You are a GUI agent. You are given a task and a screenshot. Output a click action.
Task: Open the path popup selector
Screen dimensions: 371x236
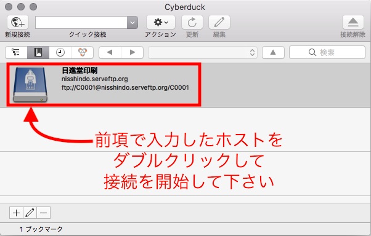coord(203,52)
